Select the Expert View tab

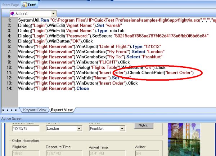(x=62, y=110)
